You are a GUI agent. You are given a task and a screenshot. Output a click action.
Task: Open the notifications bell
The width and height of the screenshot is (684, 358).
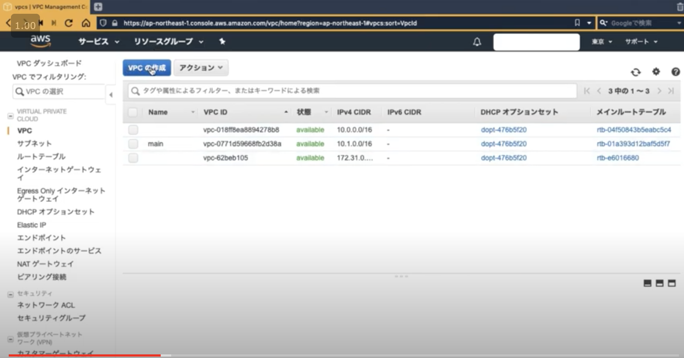[x=477, y=42]
